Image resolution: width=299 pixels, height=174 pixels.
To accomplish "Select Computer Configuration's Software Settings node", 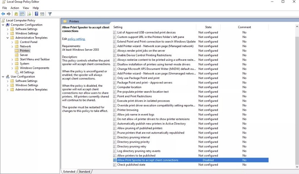I will tap(26, 29).
